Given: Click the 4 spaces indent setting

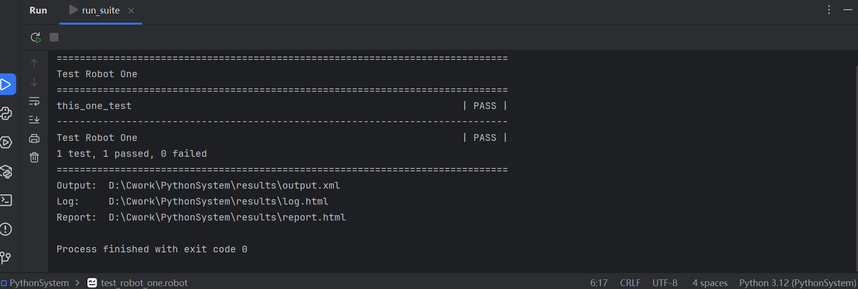Looking at the screenshot, I should pos(710,283).
